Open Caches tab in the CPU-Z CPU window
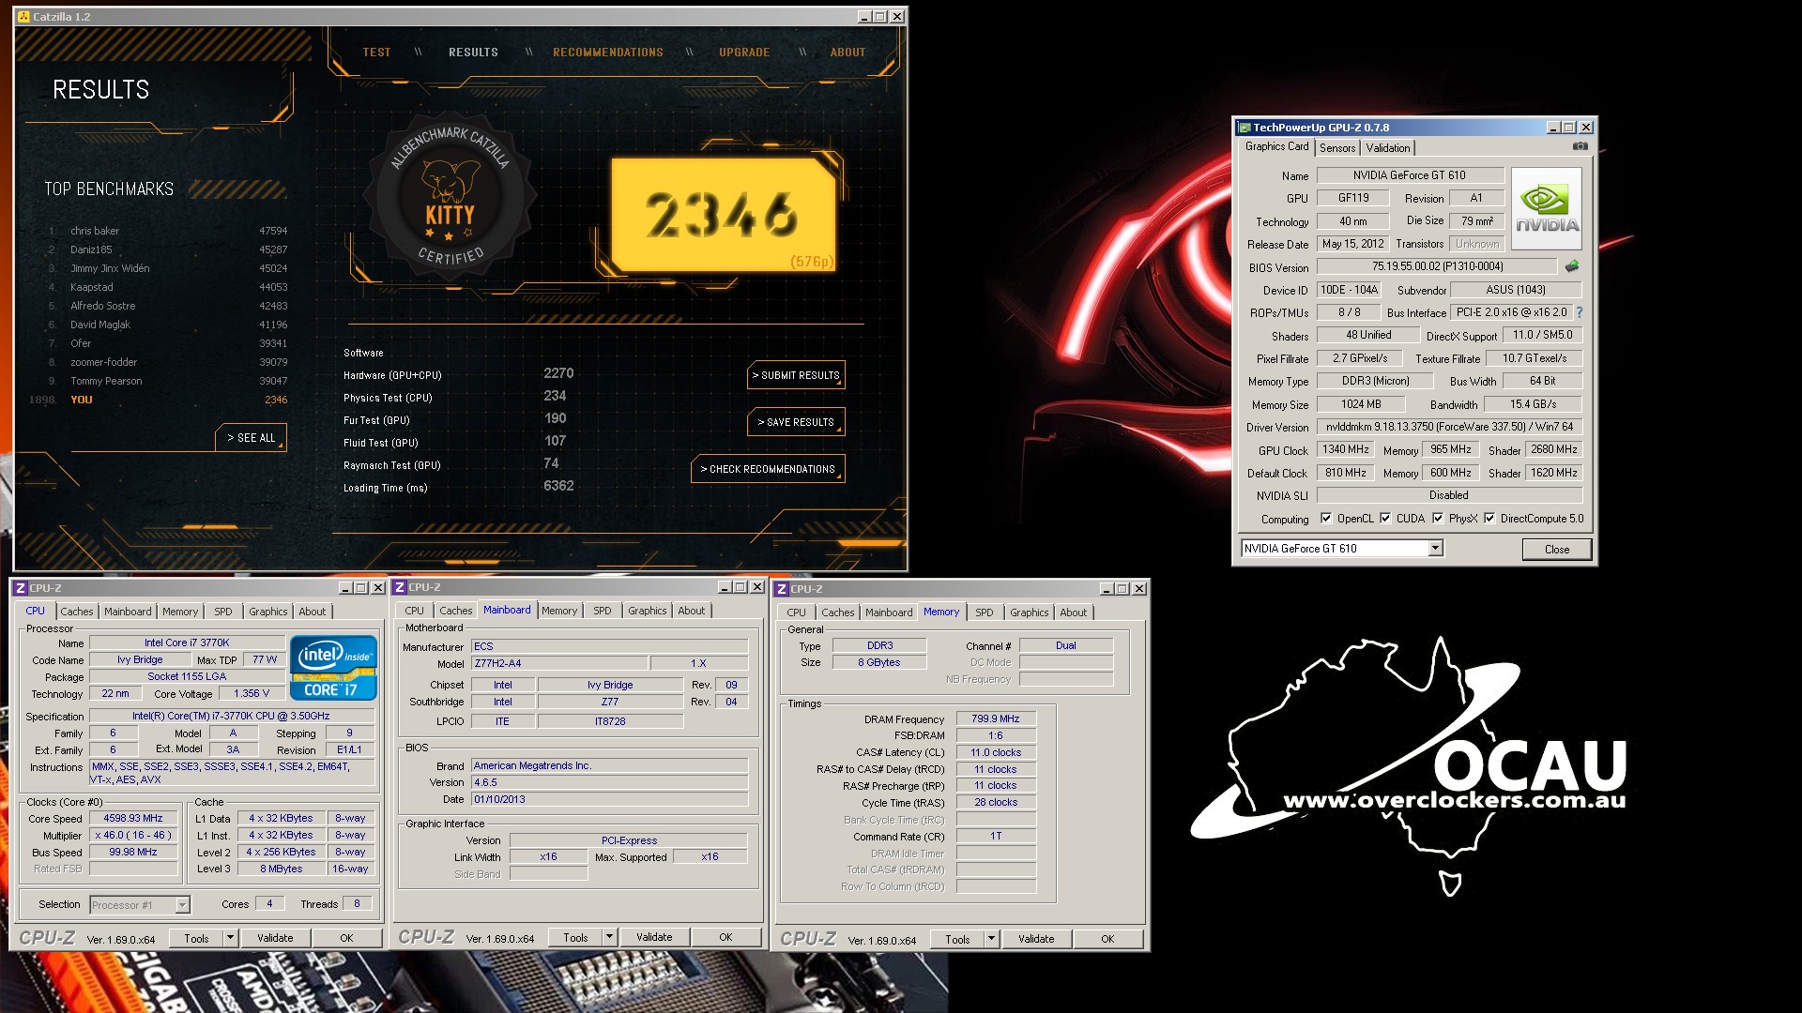The width and height of the screenshot is (1802, 1013). click(77, 612)
